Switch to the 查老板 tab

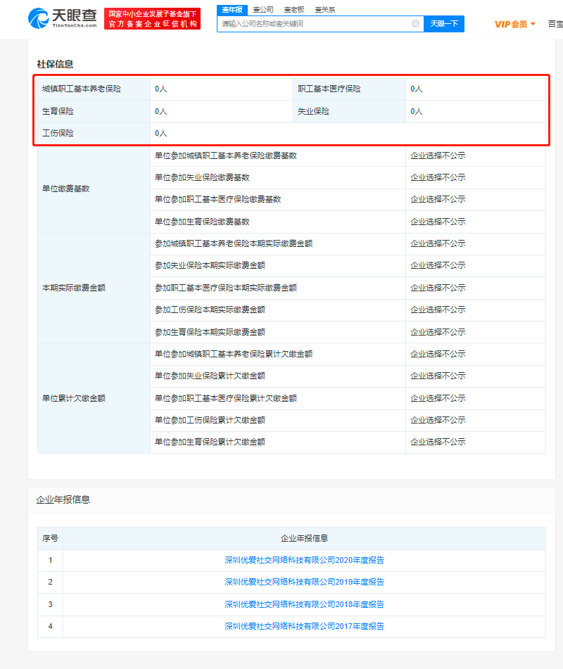click(294, 9)
